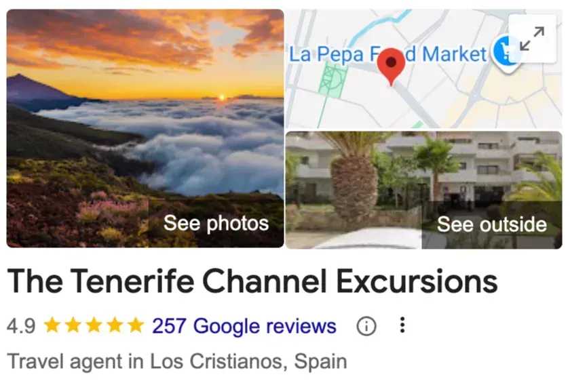
Task: Click the expand map fullscreen icon
Action: point(532,39)
